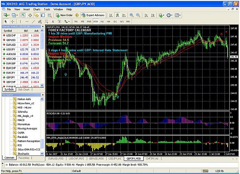
Task: Switch to the Favorites tab in Navigator
Action: click(x=24, y=158)
